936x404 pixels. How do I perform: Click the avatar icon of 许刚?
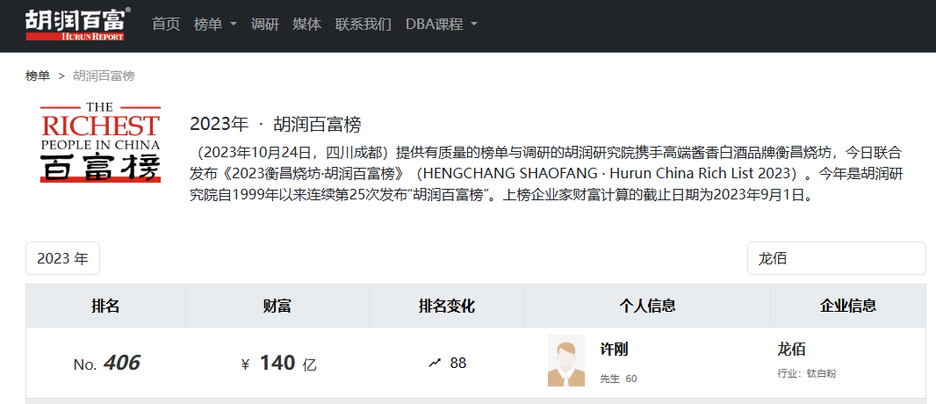[x=565, y=360]
